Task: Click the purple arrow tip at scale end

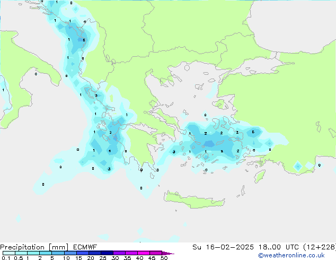Action: point(168,253)
